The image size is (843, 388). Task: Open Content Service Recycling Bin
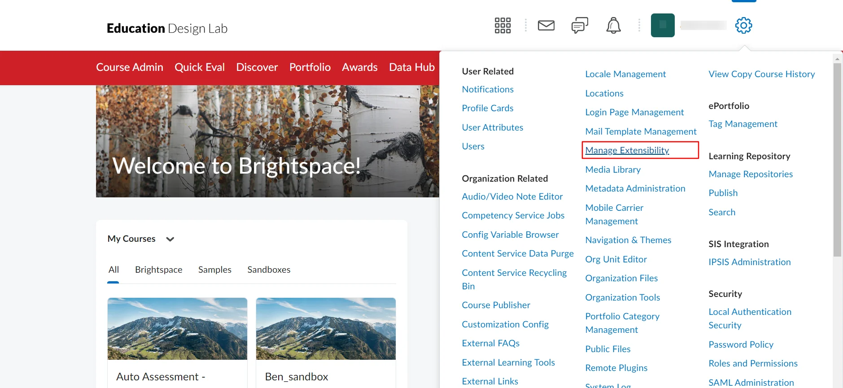coord(515,279)
